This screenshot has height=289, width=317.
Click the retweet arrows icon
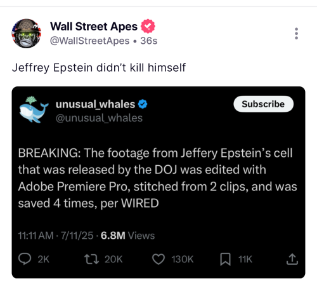91,259
